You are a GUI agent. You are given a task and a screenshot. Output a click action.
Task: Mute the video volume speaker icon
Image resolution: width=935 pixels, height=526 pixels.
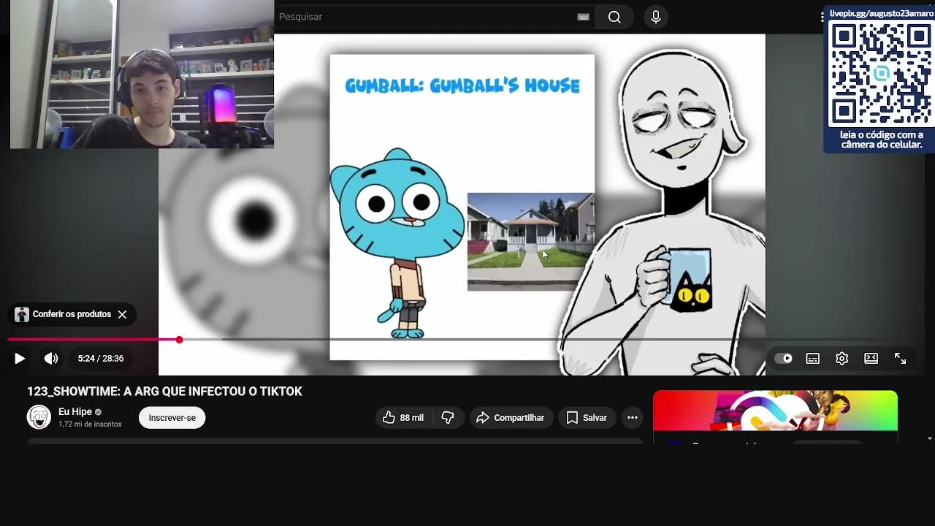(x=50, y=359)
